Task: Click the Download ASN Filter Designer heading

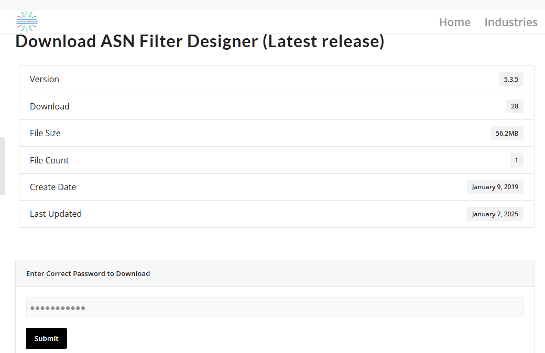Action: (x=200, y=41)
